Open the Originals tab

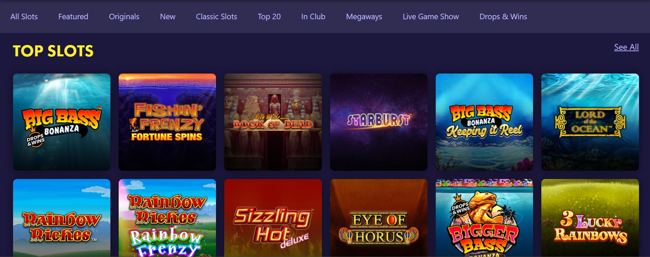pos(124,17)
